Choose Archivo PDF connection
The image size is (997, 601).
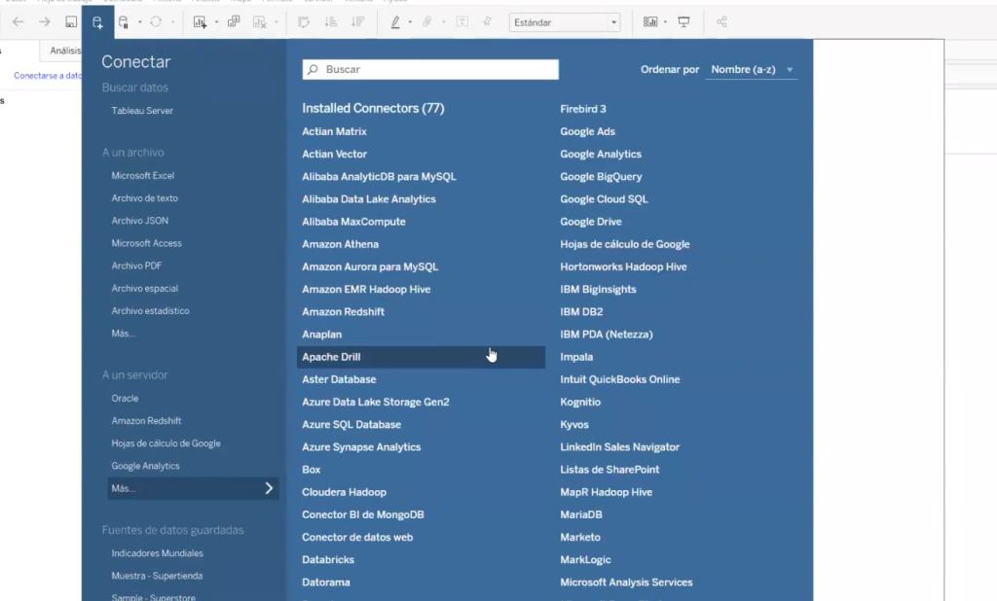[136, 265]
